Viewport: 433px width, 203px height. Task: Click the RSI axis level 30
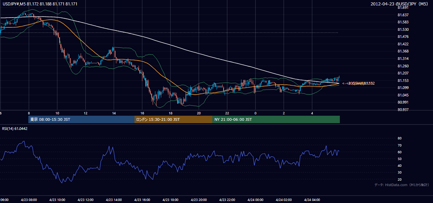coord(399,173)
